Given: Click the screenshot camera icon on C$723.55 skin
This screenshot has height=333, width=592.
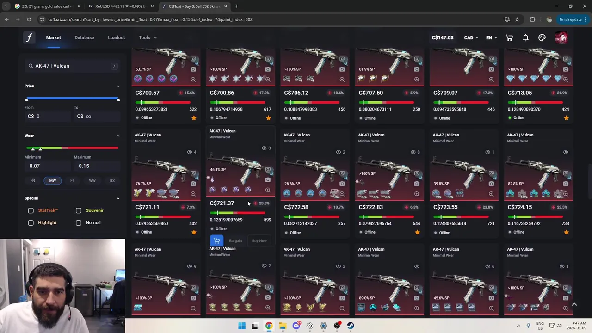Looking at the screenshot, I should click(491, 184).
